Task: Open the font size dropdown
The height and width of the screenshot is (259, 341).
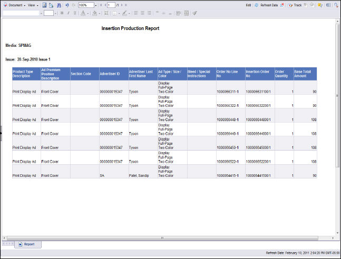Action: (55, 13)
